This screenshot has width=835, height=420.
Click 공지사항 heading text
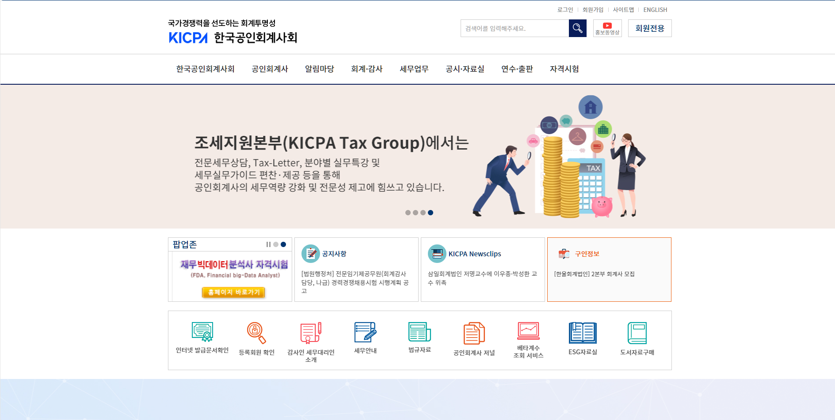(x=334, y=254)
